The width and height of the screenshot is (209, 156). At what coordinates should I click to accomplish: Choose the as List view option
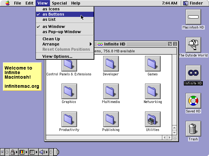pos(49,19)
